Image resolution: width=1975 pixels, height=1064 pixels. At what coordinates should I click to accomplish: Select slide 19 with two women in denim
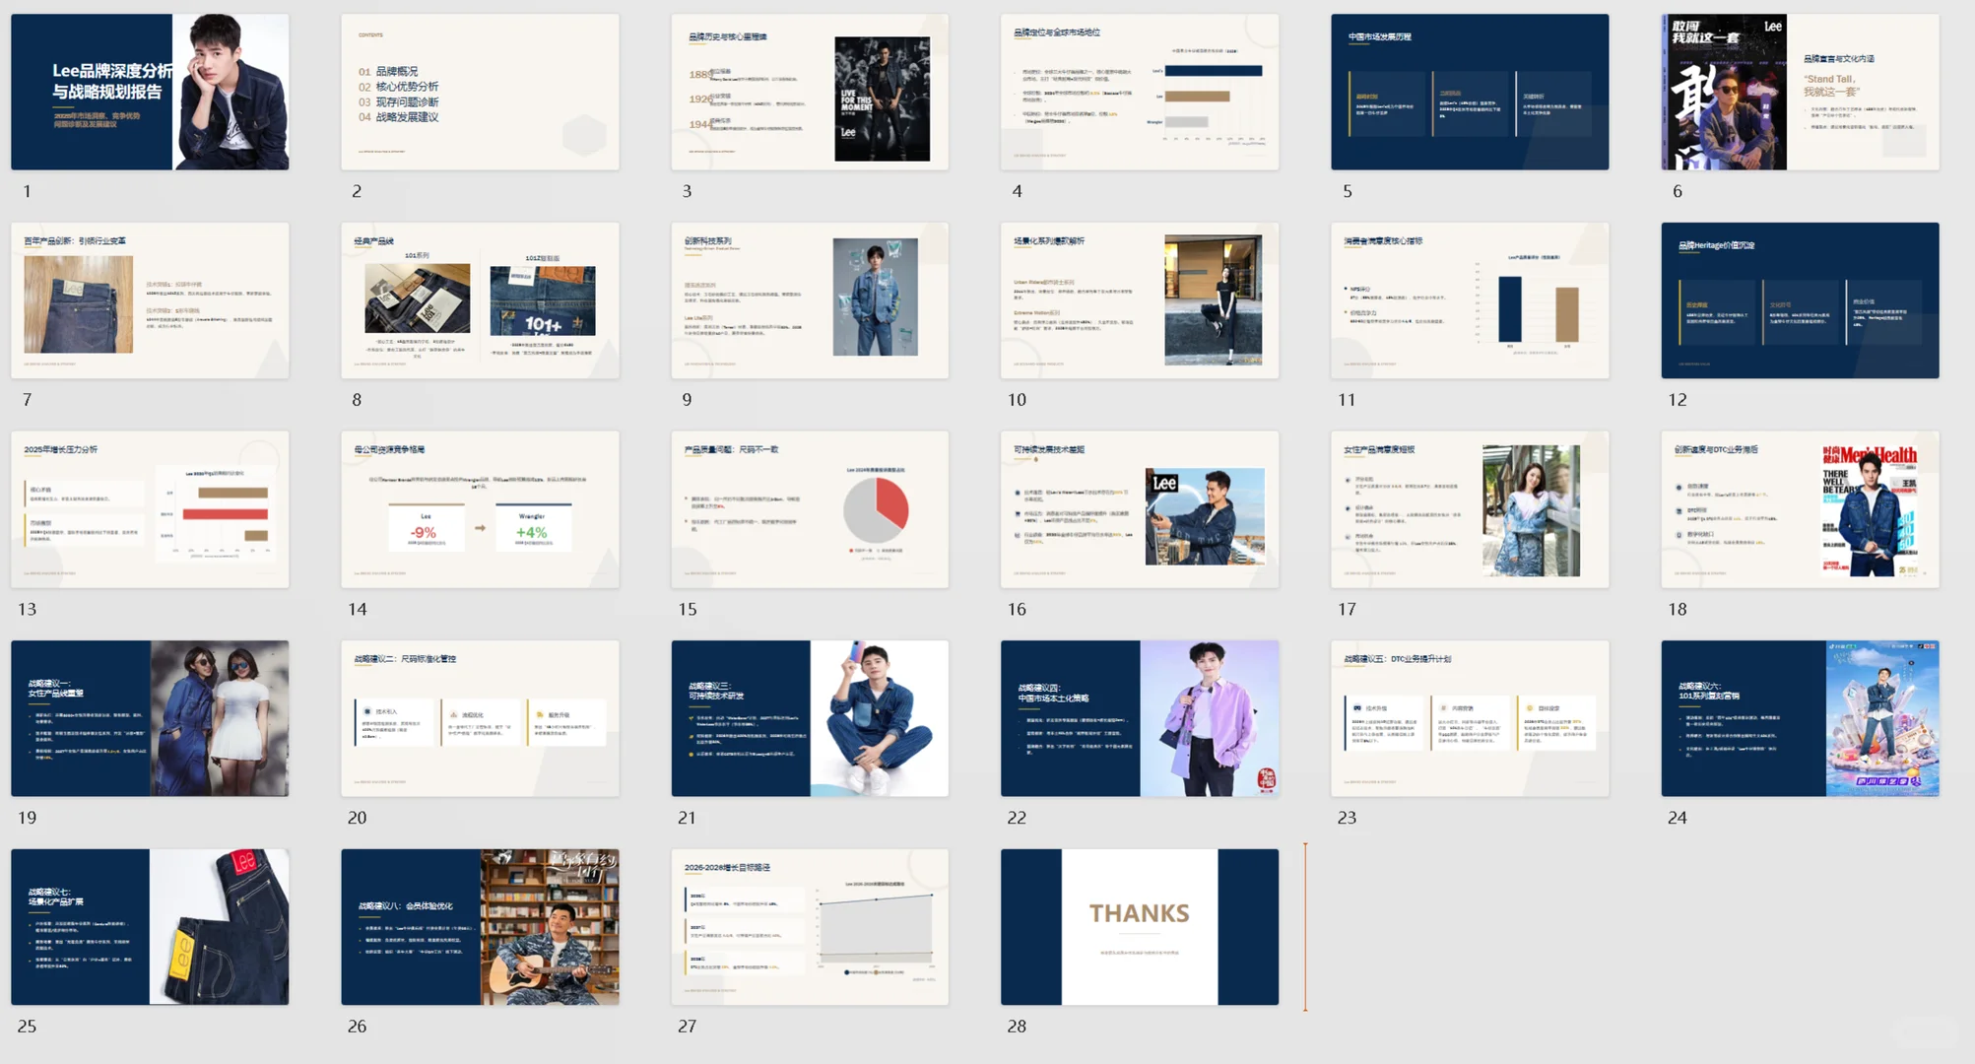(x=150, y=718)
